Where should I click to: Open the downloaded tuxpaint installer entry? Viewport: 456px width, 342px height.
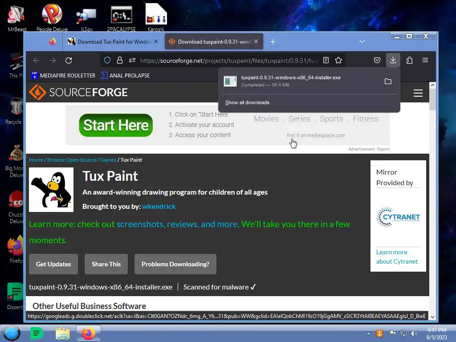(x=300, y=81)
